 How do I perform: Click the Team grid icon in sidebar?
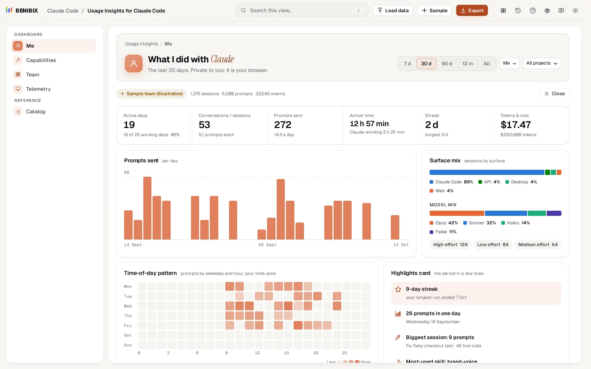coord(18,75)
